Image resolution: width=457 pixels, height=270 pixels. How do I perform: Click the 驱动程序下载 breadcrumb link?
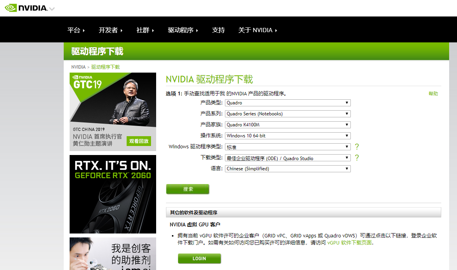coord(105,67)
